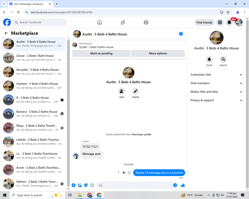Open the Facebook menu grid icon

[220, 22]
